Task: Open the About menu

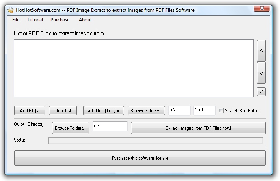Action: 85,20
